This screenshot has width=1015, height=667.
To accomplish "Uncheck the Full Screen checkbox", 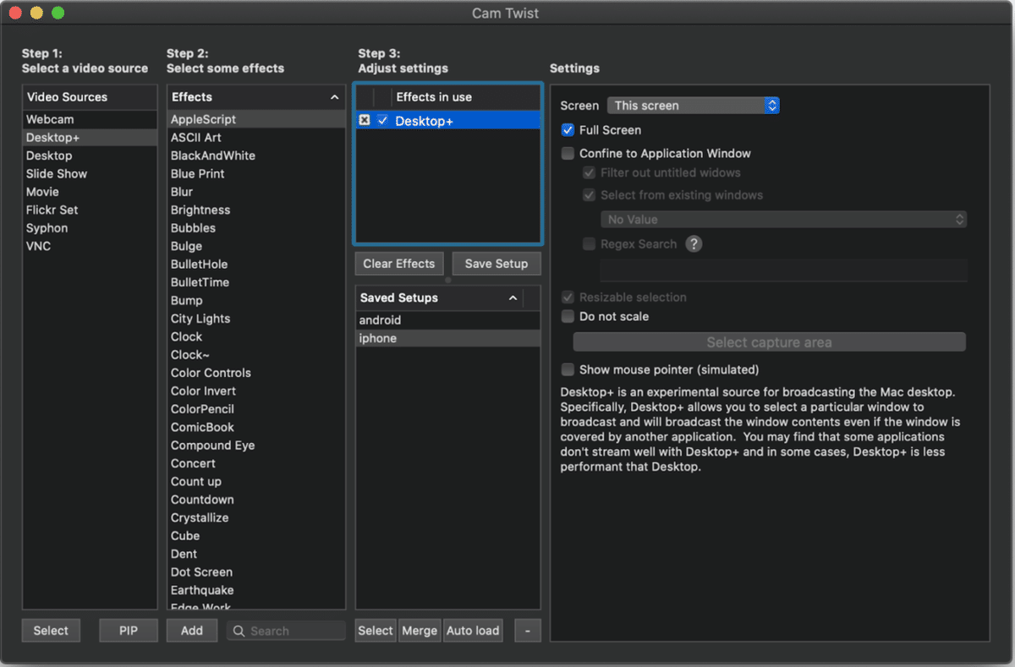I will coord(568,130).
